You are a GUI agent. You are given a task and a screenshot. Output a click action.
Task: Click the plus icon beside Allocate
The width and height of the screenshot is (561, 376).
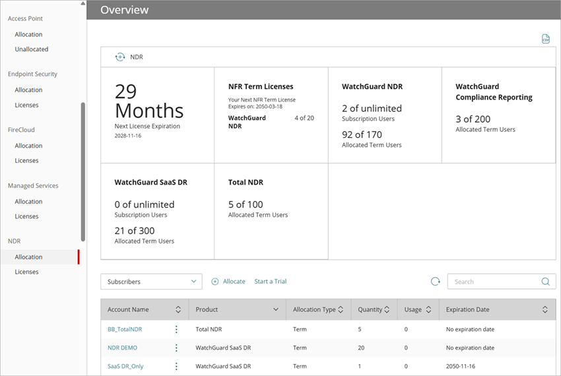(x=214, y=282)
